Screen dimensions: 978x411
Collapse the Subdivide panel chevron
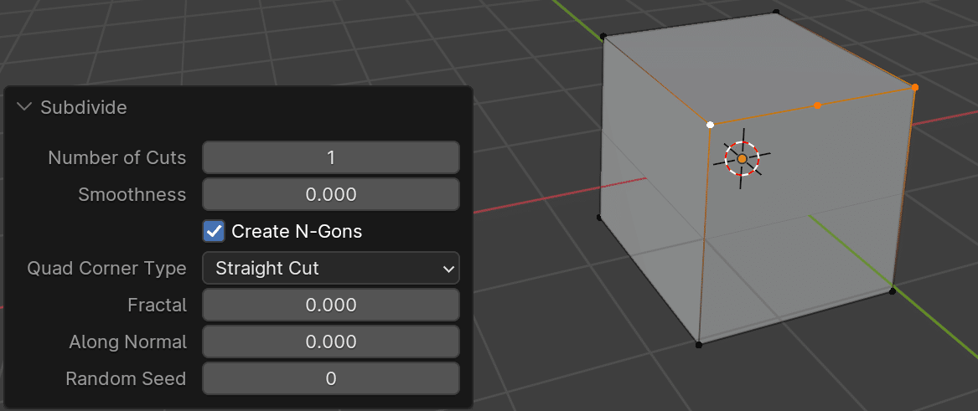coord(23,107)
